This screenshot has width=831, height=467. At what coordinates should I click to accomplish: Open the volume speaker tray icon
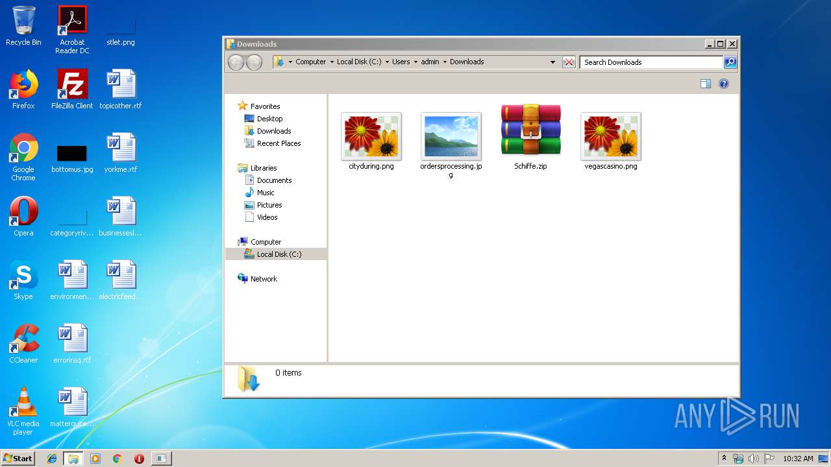pyautogui.click(x=753, y=459)
